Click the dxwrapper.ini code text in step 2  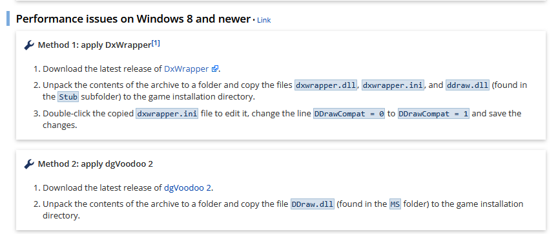click(393, 85)
